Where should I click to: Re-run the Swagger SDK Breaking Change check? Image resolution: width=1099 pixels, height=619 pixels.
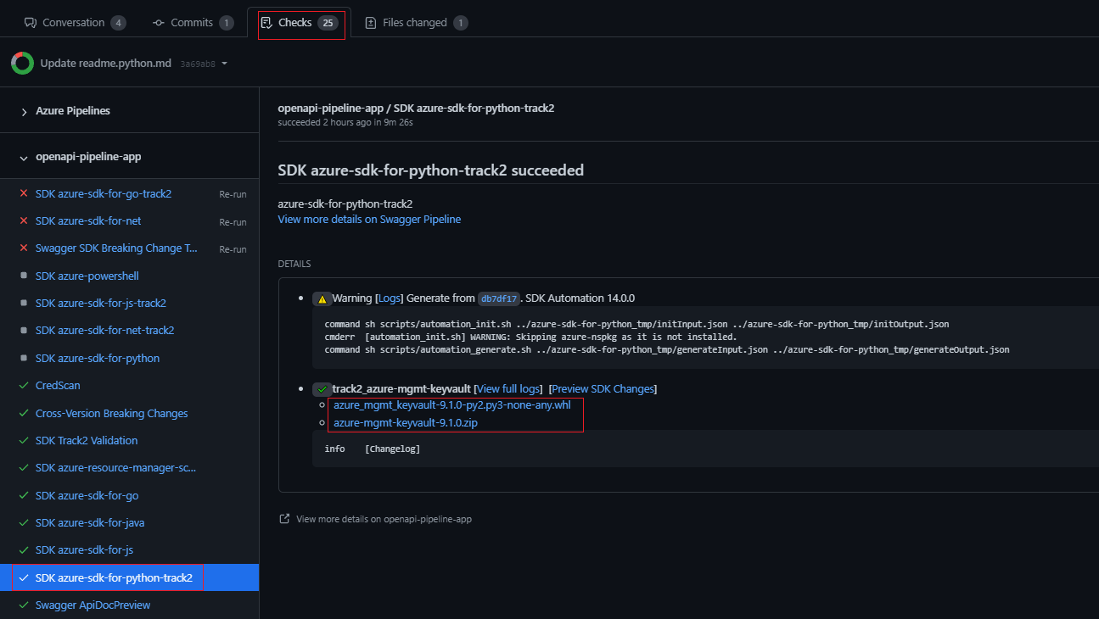[233, 249]
